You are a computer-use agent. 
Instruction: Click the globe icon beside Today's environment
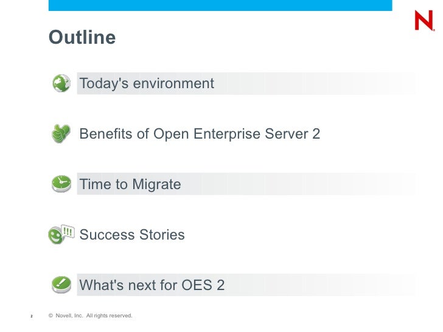click(61, 83)
